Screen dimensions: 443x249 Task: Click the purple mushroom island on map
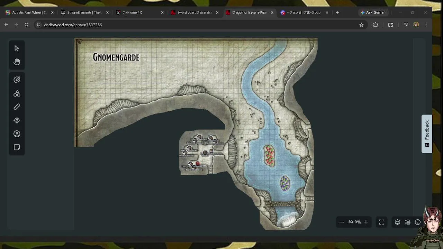pyautogui.click(x=285, y=183)
